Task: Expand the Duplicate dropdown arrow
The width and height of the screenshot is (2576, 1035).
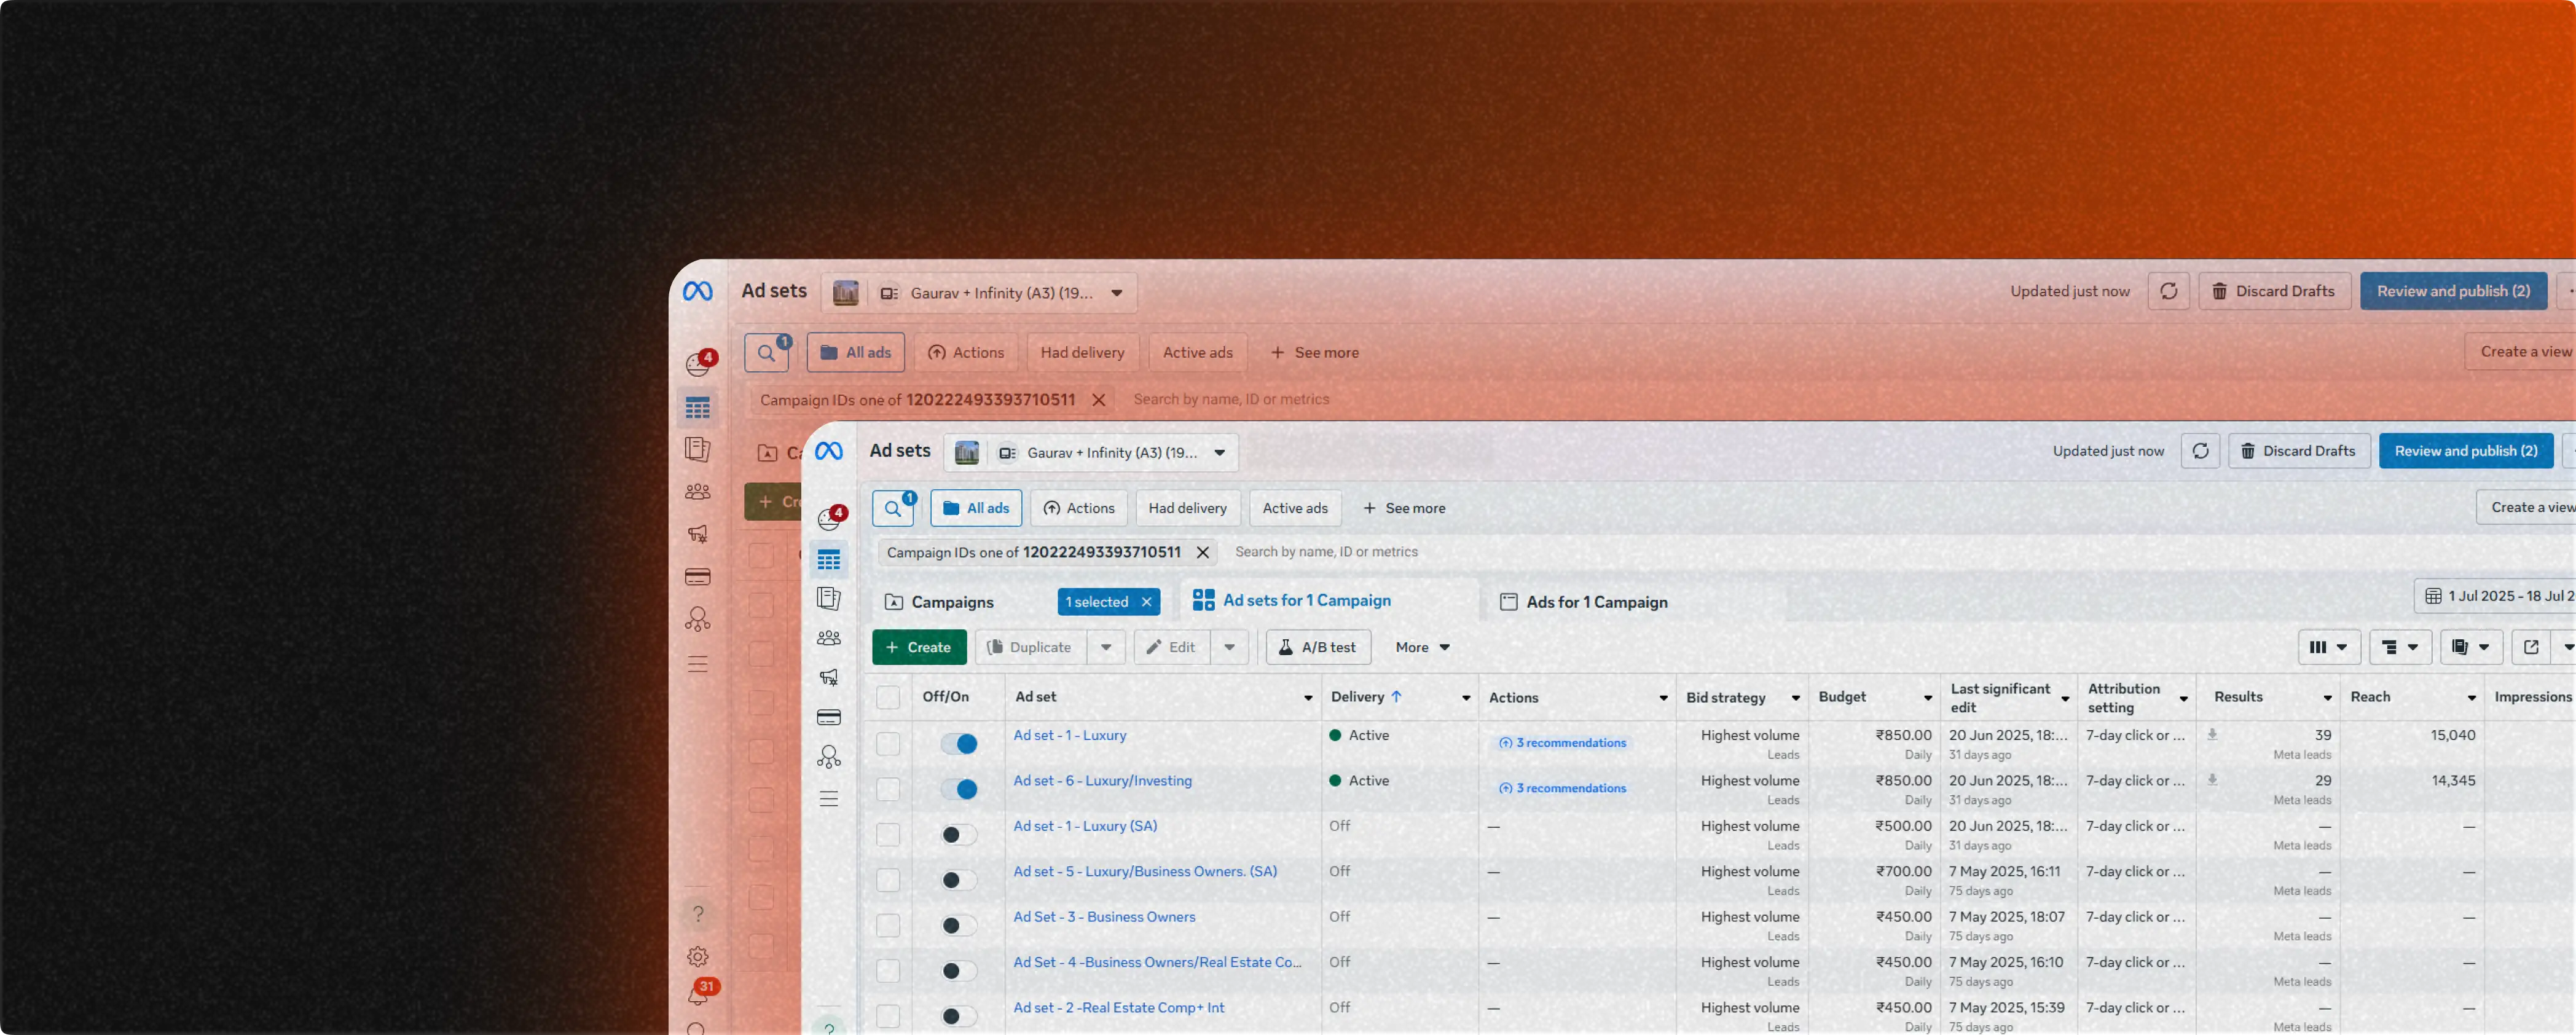Action: point(1106,647)
